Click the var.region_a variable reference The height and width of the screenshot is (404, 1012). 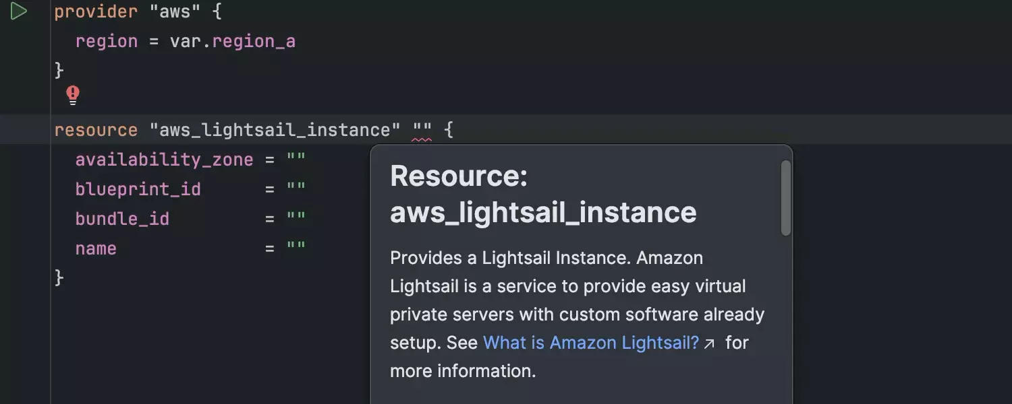233,42
